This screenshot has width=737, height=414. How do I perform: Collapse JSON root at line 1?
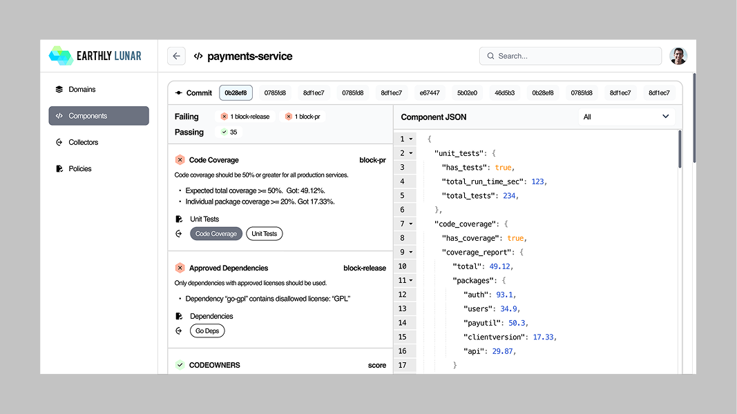point(411,139)
